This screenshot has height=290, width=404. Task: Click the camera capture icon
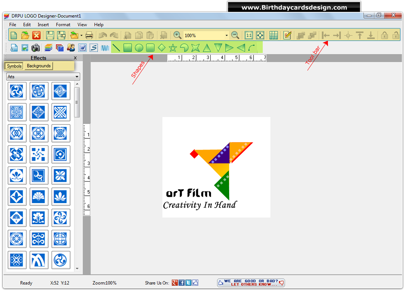tap(36, 48)
